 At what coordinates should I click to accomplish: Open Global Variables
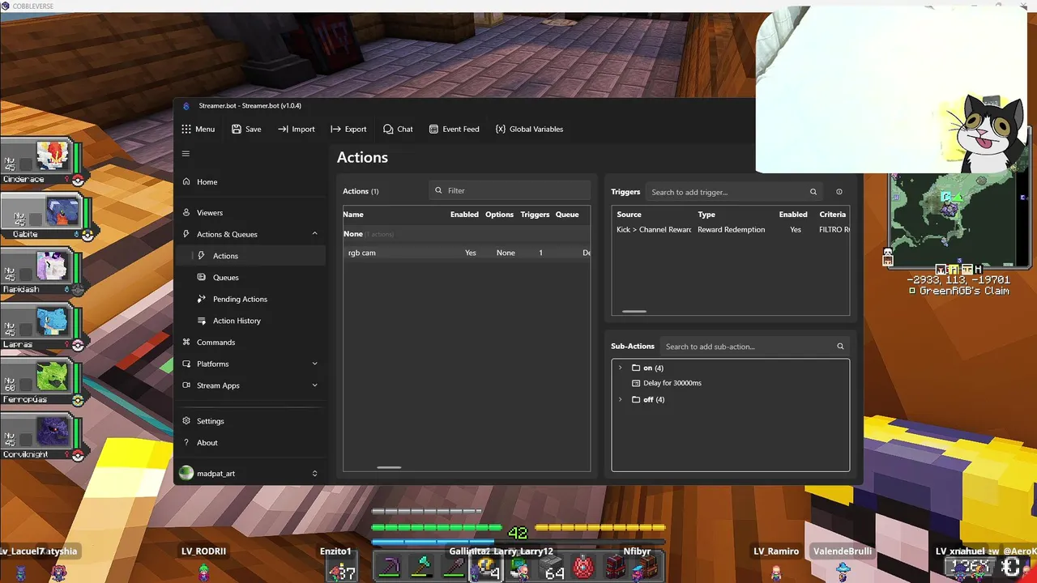click(x=529, y=129)
